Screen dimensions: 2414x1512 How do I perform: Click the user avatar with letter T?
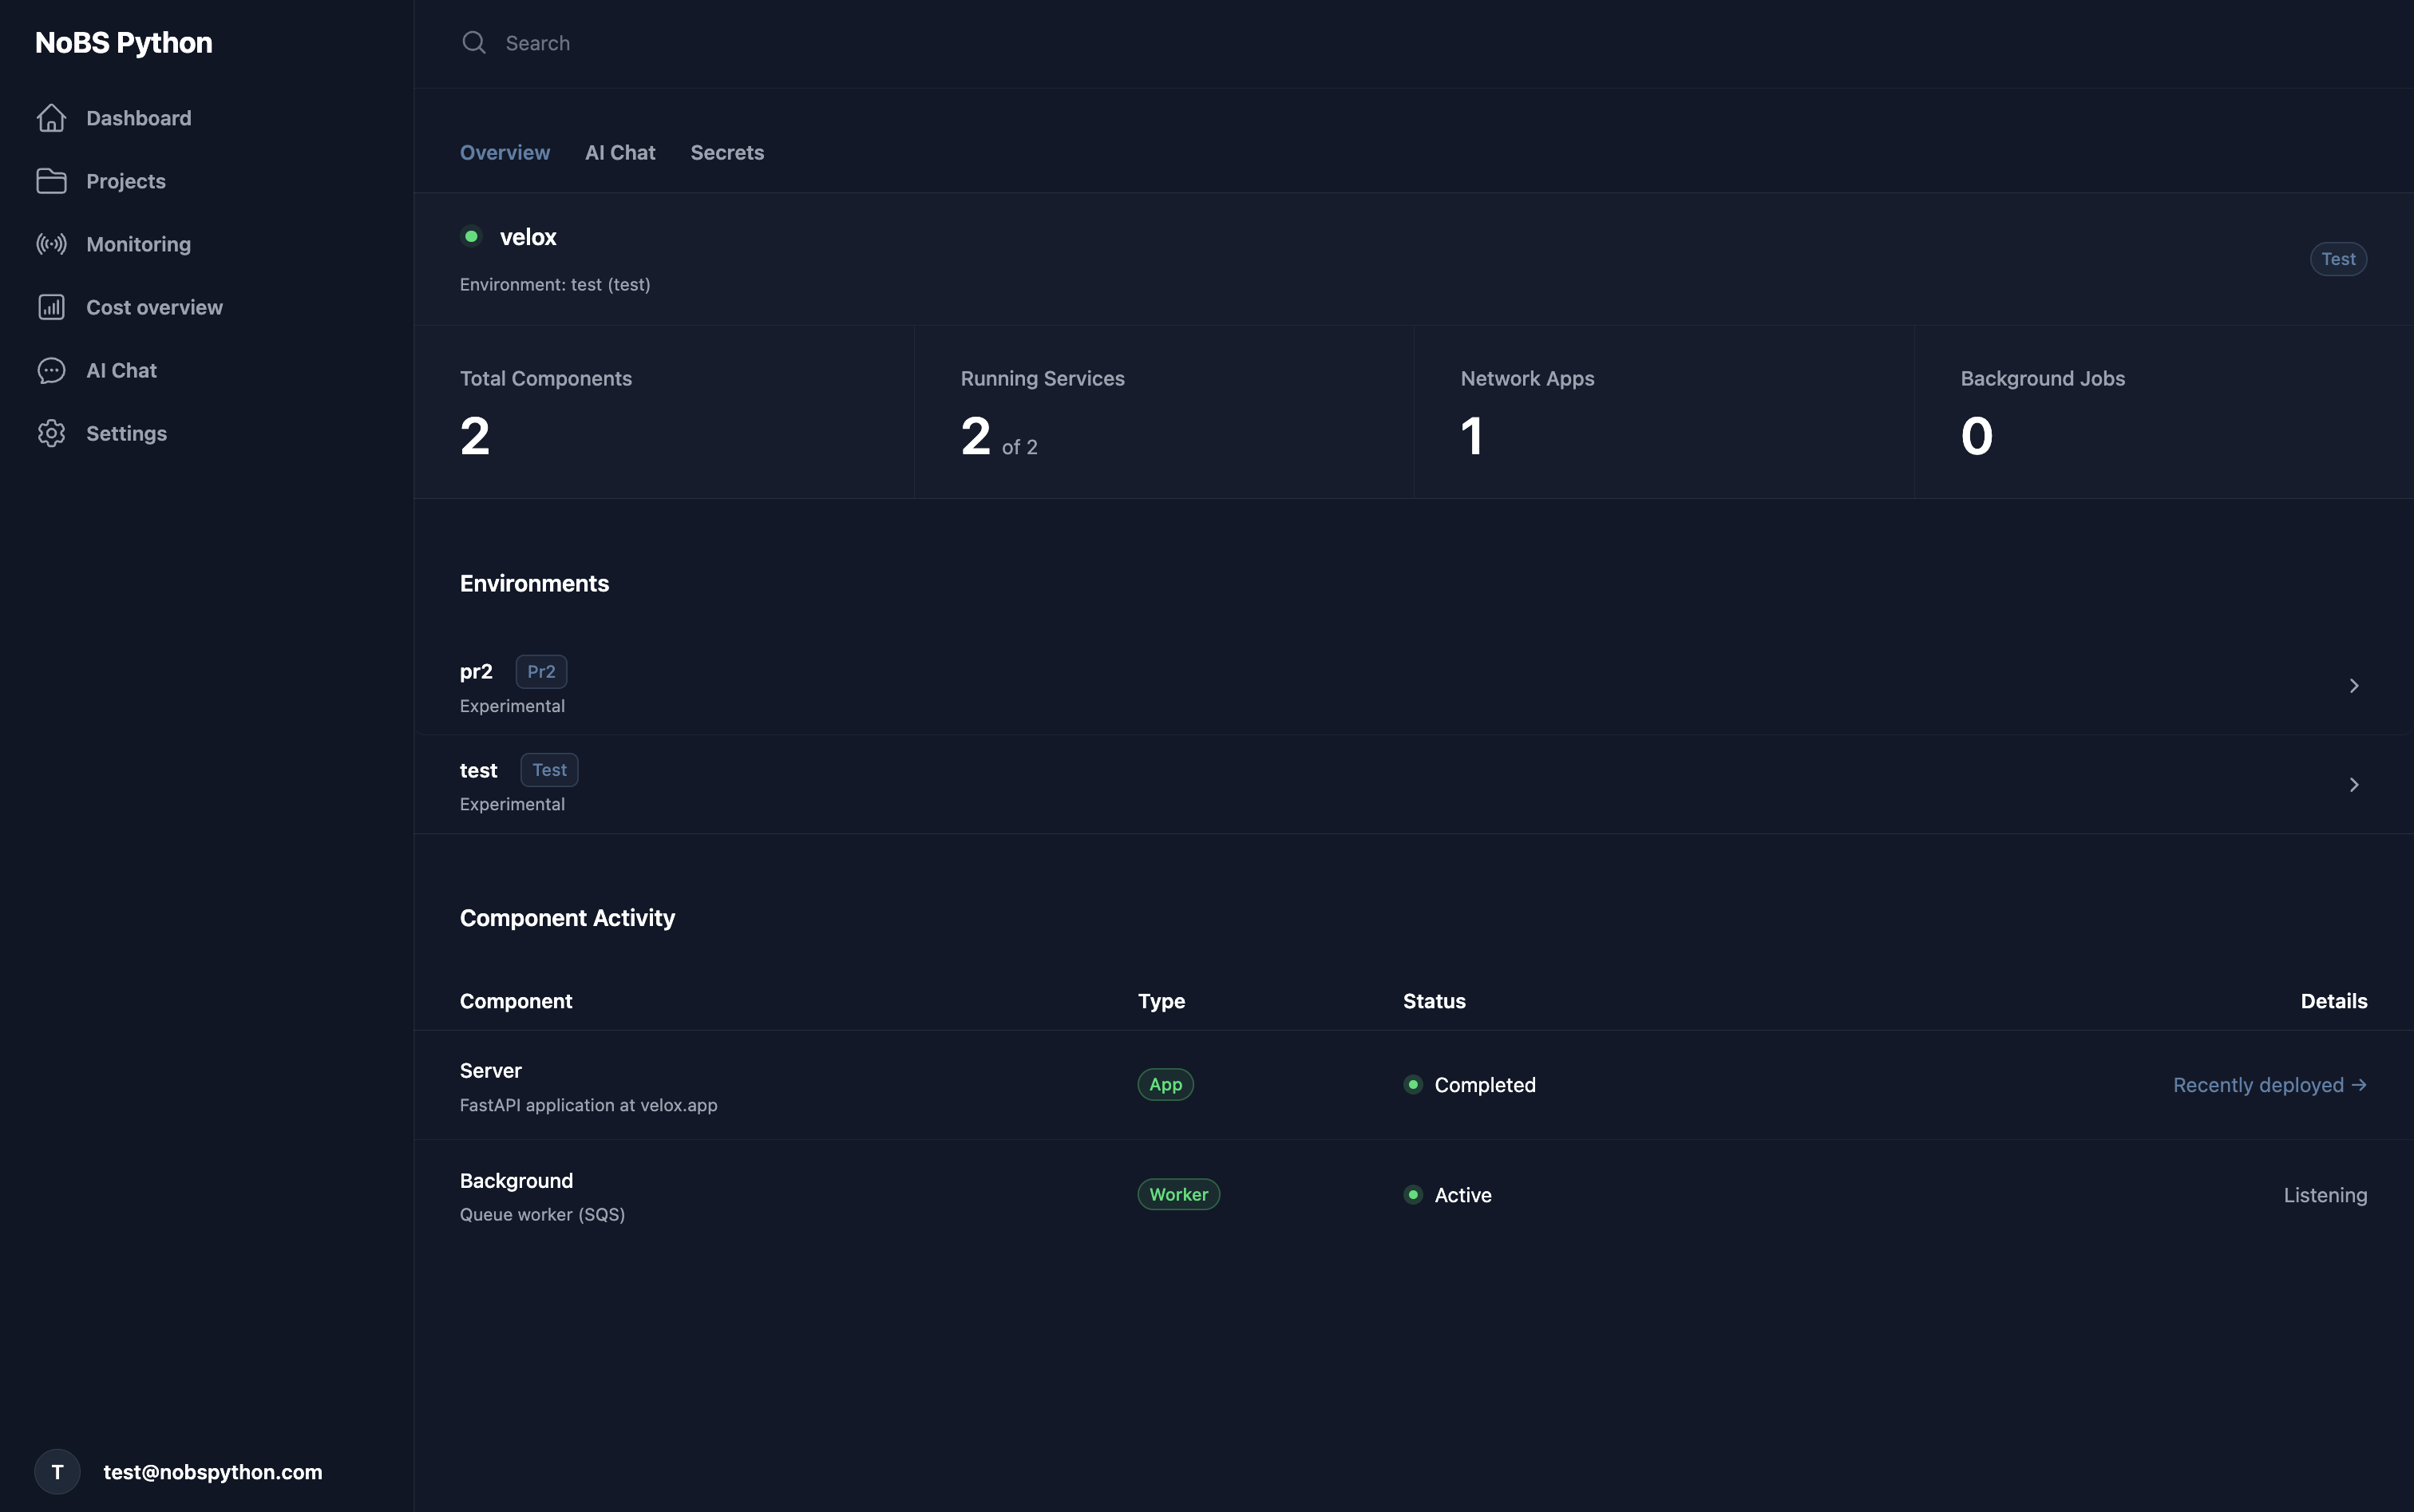pyautogui.click(x=56, y=1471)
